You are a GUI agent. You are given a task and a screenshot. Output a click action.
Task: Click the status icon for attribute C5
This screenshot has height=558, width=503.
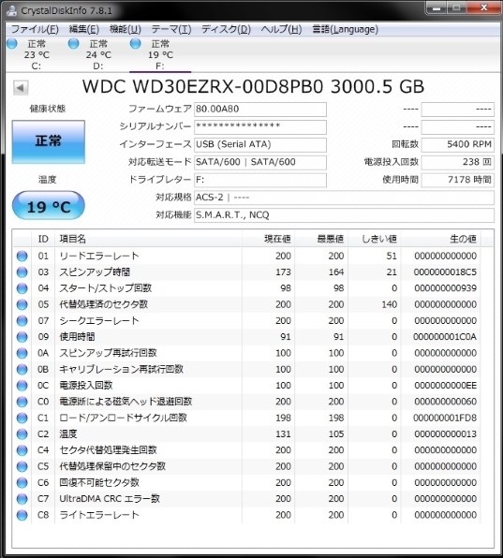(x=22, y=466)
